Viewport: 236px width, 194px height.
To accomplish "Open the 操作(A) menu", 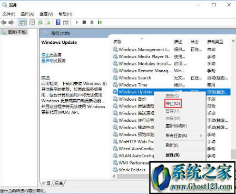I will (27, 14).
